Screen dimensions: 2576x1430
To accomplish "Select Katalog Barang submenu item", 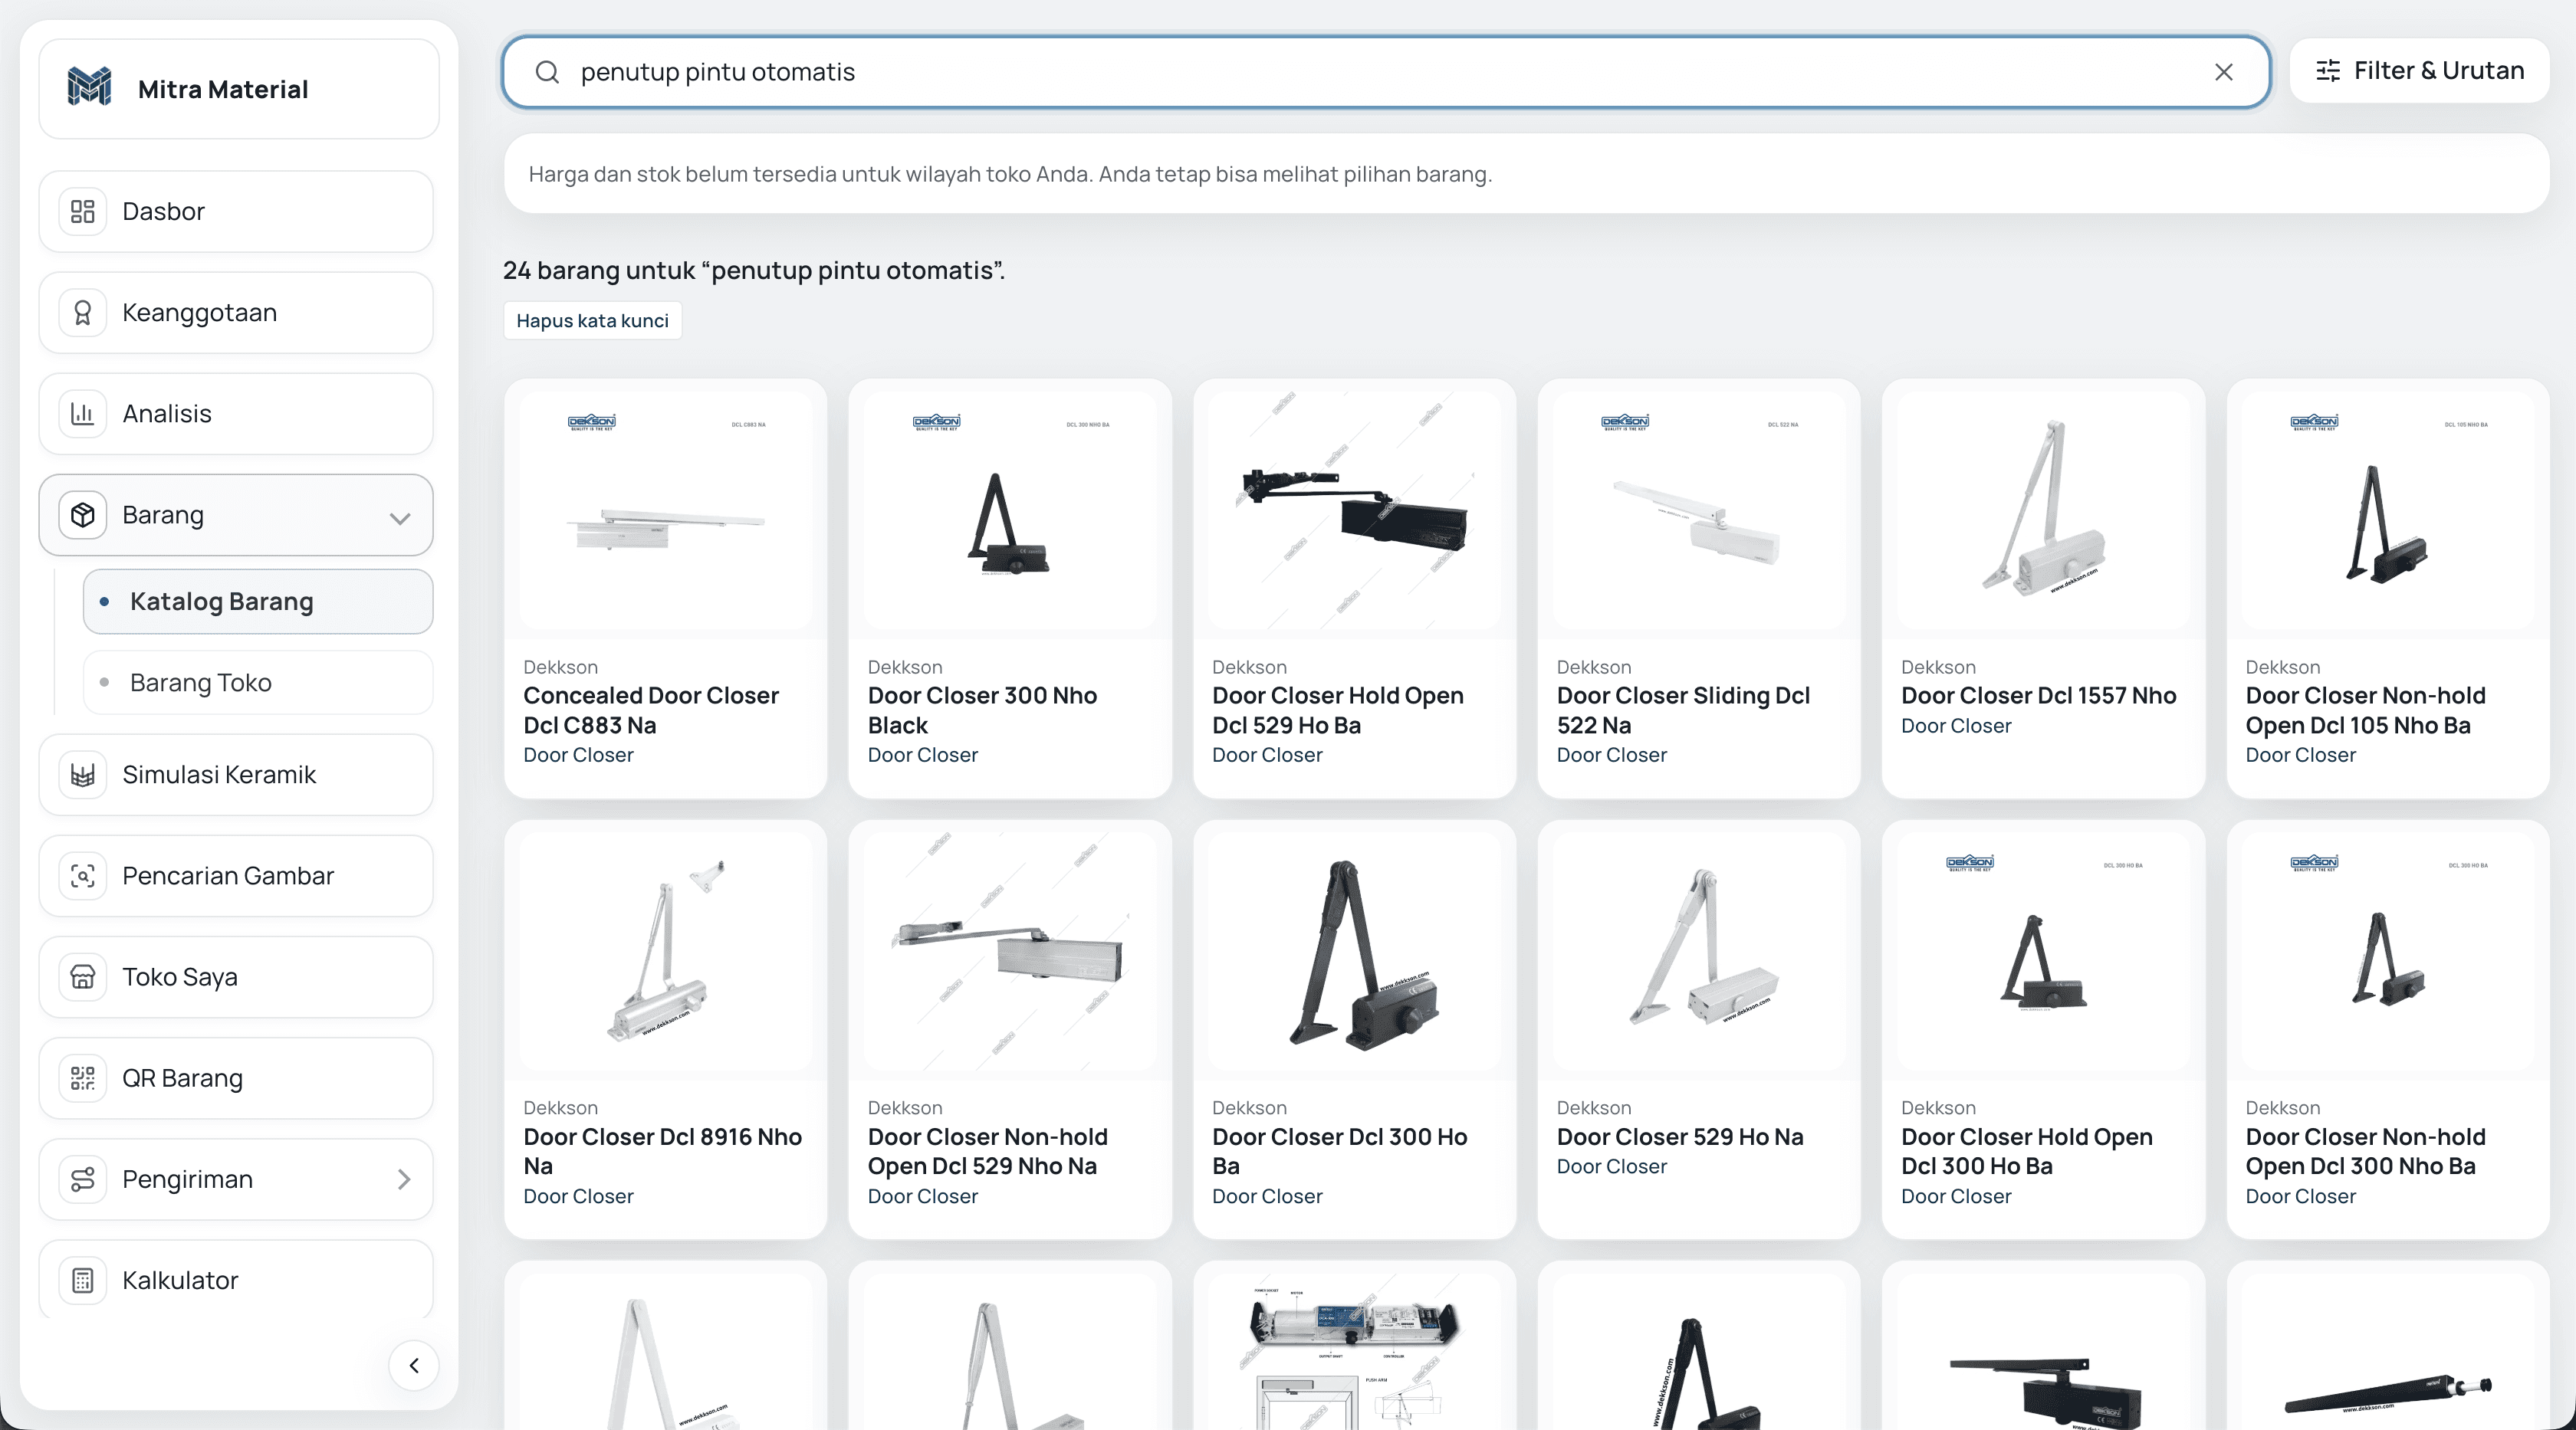I will pyautogui.click(x=258, y=602).
